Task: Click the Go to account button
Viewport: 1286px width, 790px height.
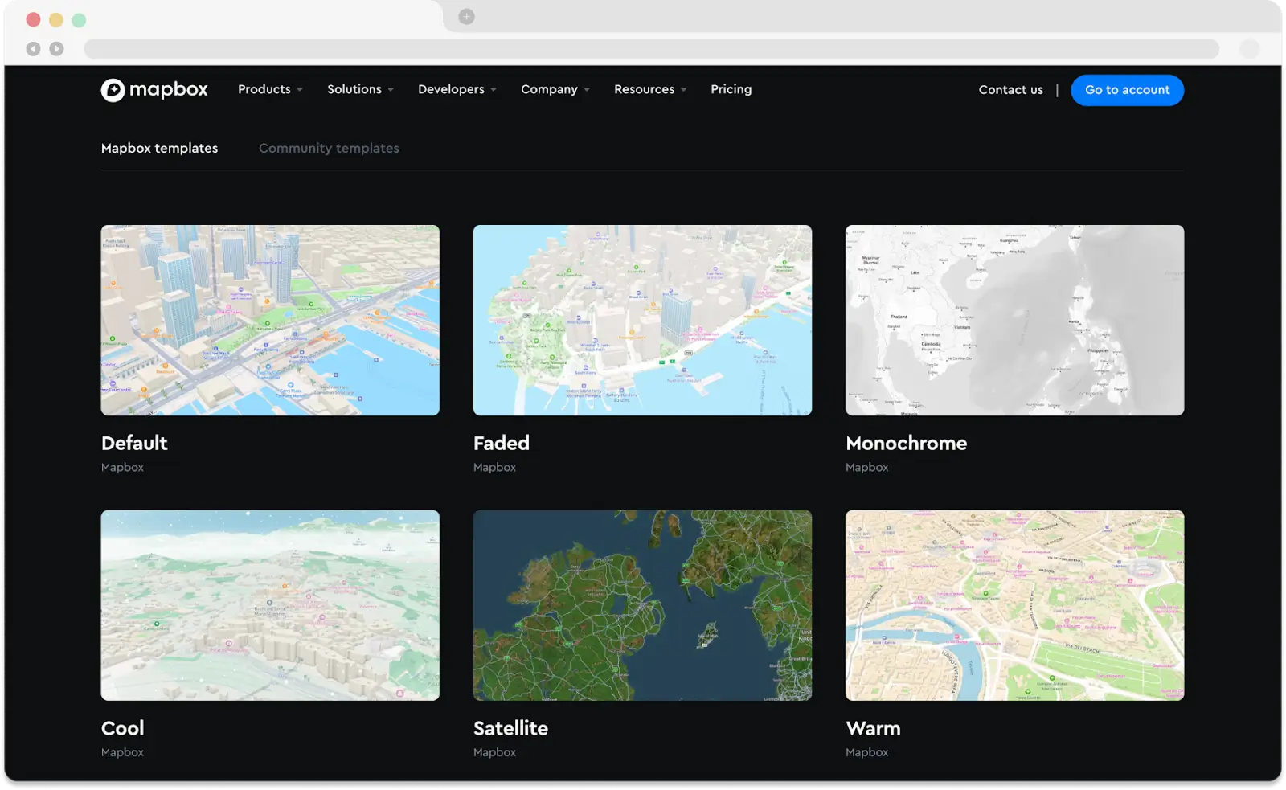Action: 1127,90
